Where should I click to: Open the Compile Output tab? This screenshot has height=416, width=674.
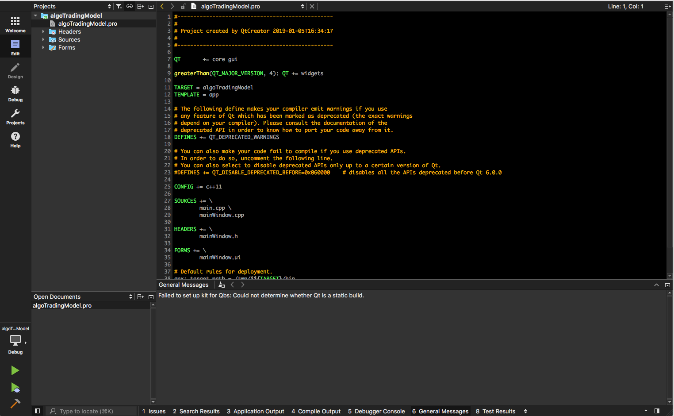coord(316,411)
